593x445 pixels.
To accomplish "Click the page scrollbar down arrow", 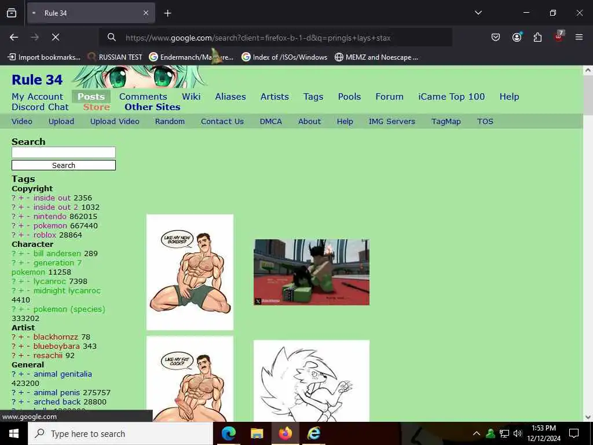I will [x=588, y=417].
